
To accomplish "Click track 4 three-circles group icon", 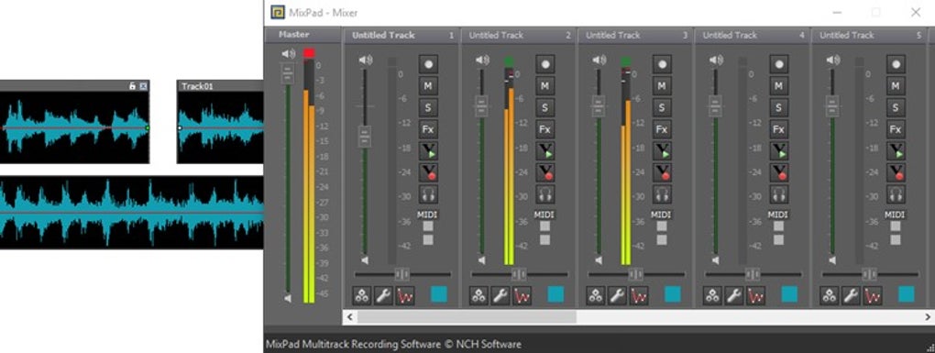I will click(x=712, y=295).
